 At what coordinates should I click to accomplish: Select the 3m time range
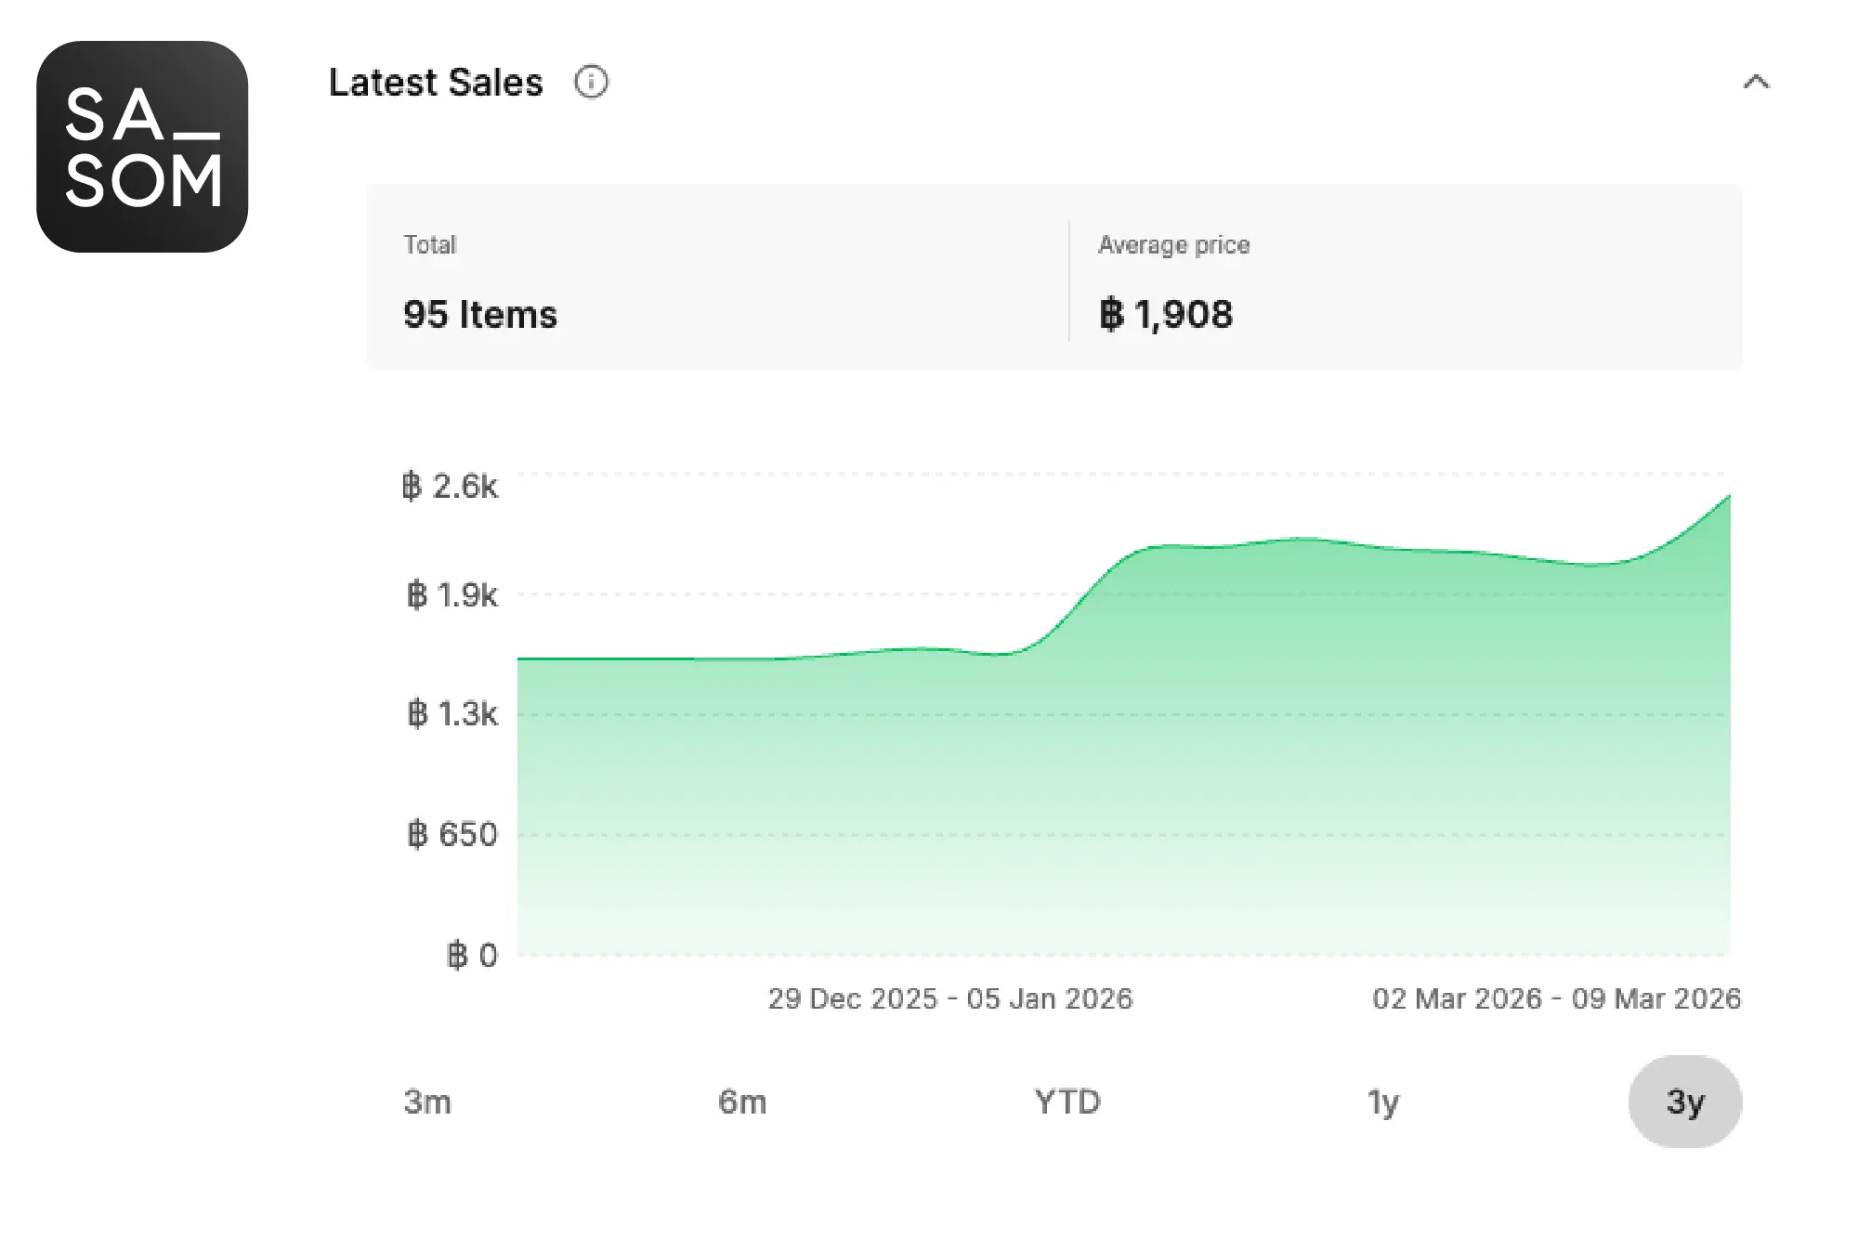coord(427,1102)
